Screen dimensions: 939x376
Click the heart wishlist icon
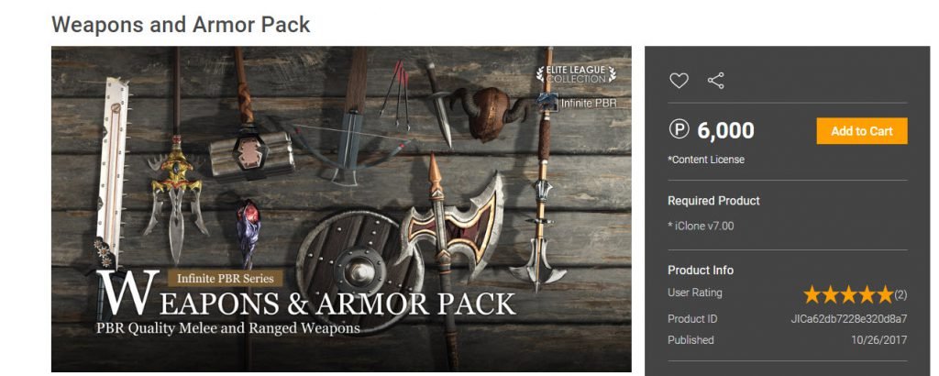coord(679,80)
